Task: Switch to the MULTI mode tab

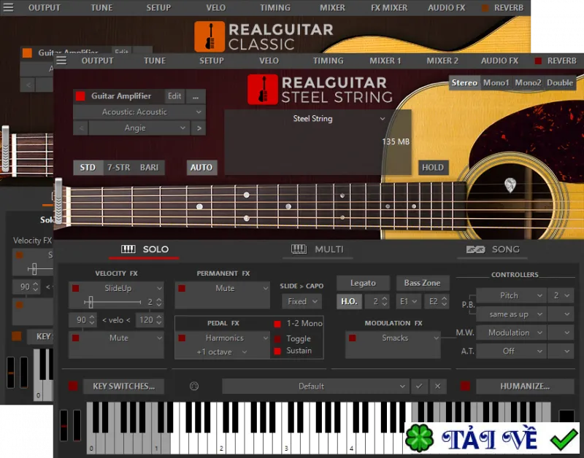Action: pyautogui.click(x=318, y=249)
